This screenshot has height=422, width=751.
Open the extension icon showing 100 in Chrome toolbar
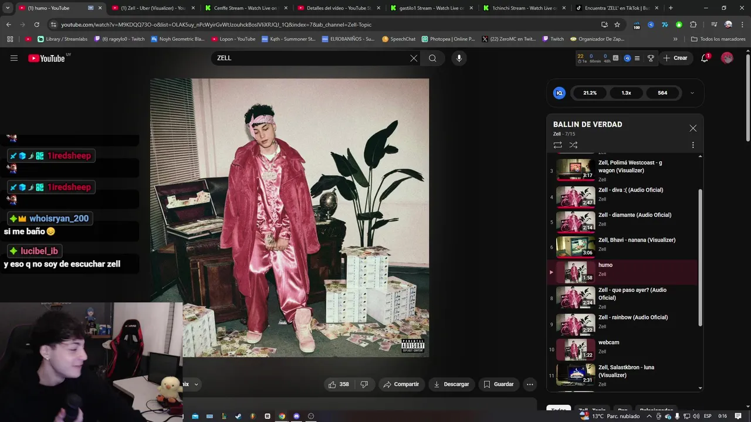[x=637, y=25]
